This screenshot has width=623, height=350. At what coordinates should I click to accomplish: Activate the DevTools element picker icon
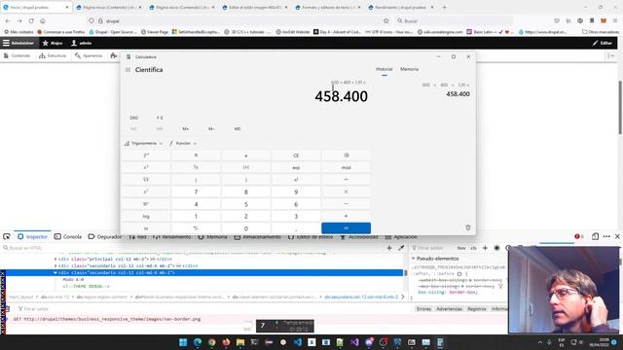pyautogui.click(x=7, y=236)
